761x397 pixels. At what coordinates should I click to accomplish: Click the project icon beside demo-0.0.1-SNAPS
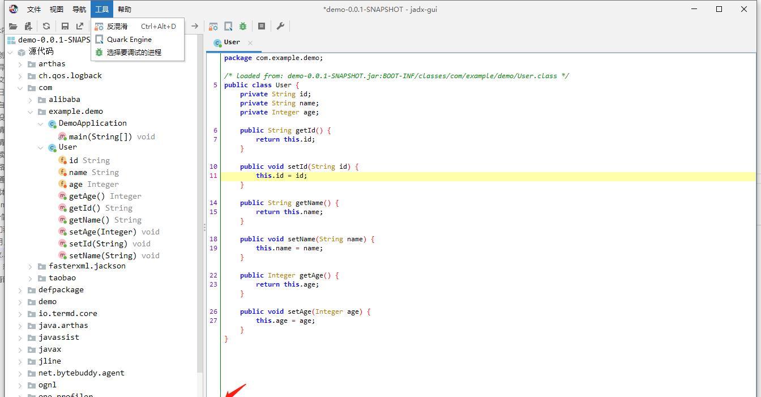11,40
